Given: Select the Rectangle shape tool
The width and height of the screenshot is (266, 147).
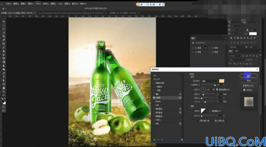Looking at the screenshot, I should [x=3, y=84].
